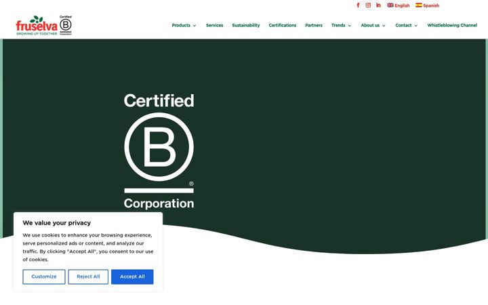Click the Fruselva logo
The width and height of the screenshot is (488, 305).
click(37, 26)
